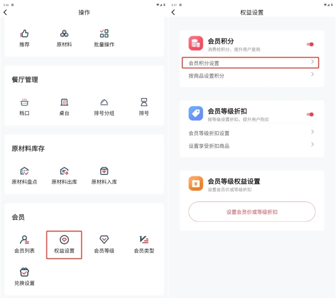Tap the 批量操作 batch operation icon
Screen dimensions: 336x298
tap(104, 34)
